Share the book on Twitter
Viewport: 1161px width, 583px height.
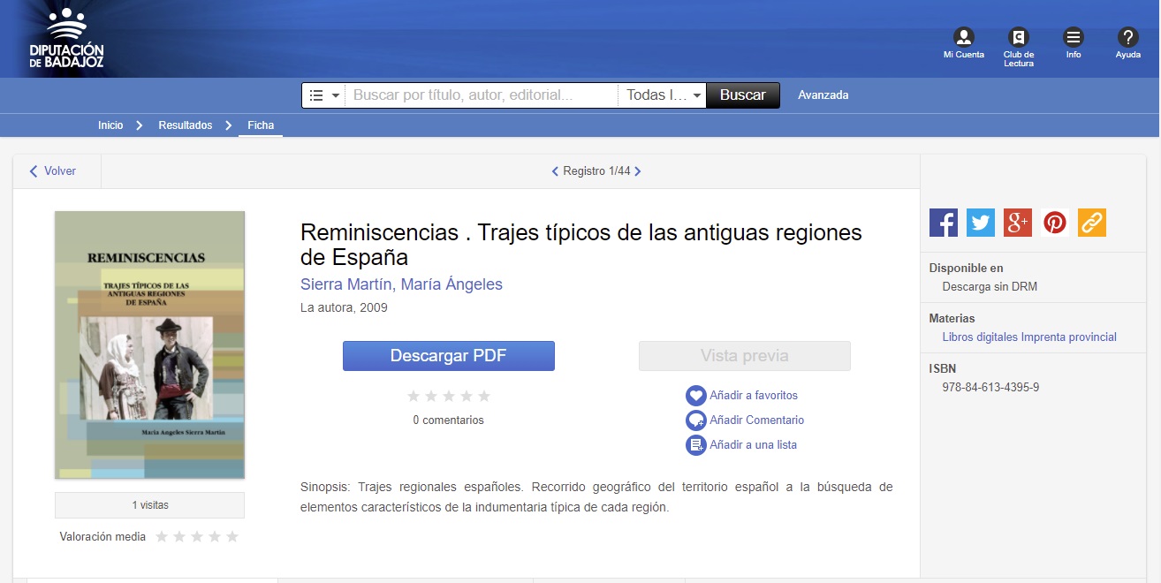pyautogui.click(x=981, y=223)
